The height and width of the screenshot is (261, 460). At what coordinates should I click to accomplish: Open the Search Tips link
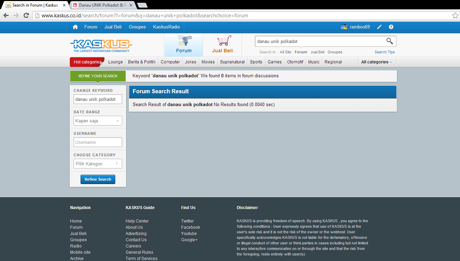(x=385, y=52)
